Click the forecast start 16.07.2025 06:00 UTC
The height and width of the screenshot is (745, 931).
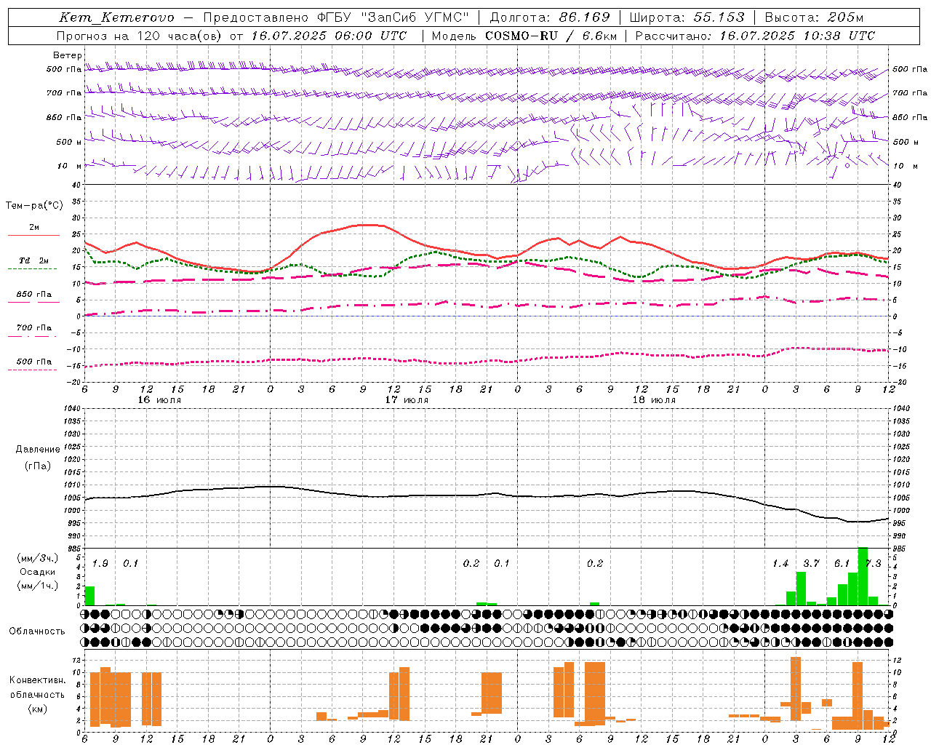pos(329,36)
